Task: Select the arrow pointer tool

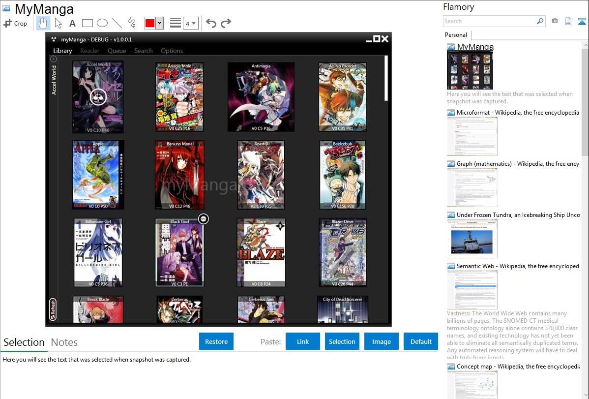Action: [x=58, y=23]
